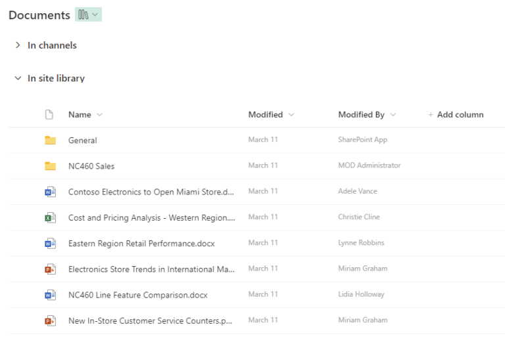Click Excel icon for Cost and Pricing Analysis

tap(50, 217)
